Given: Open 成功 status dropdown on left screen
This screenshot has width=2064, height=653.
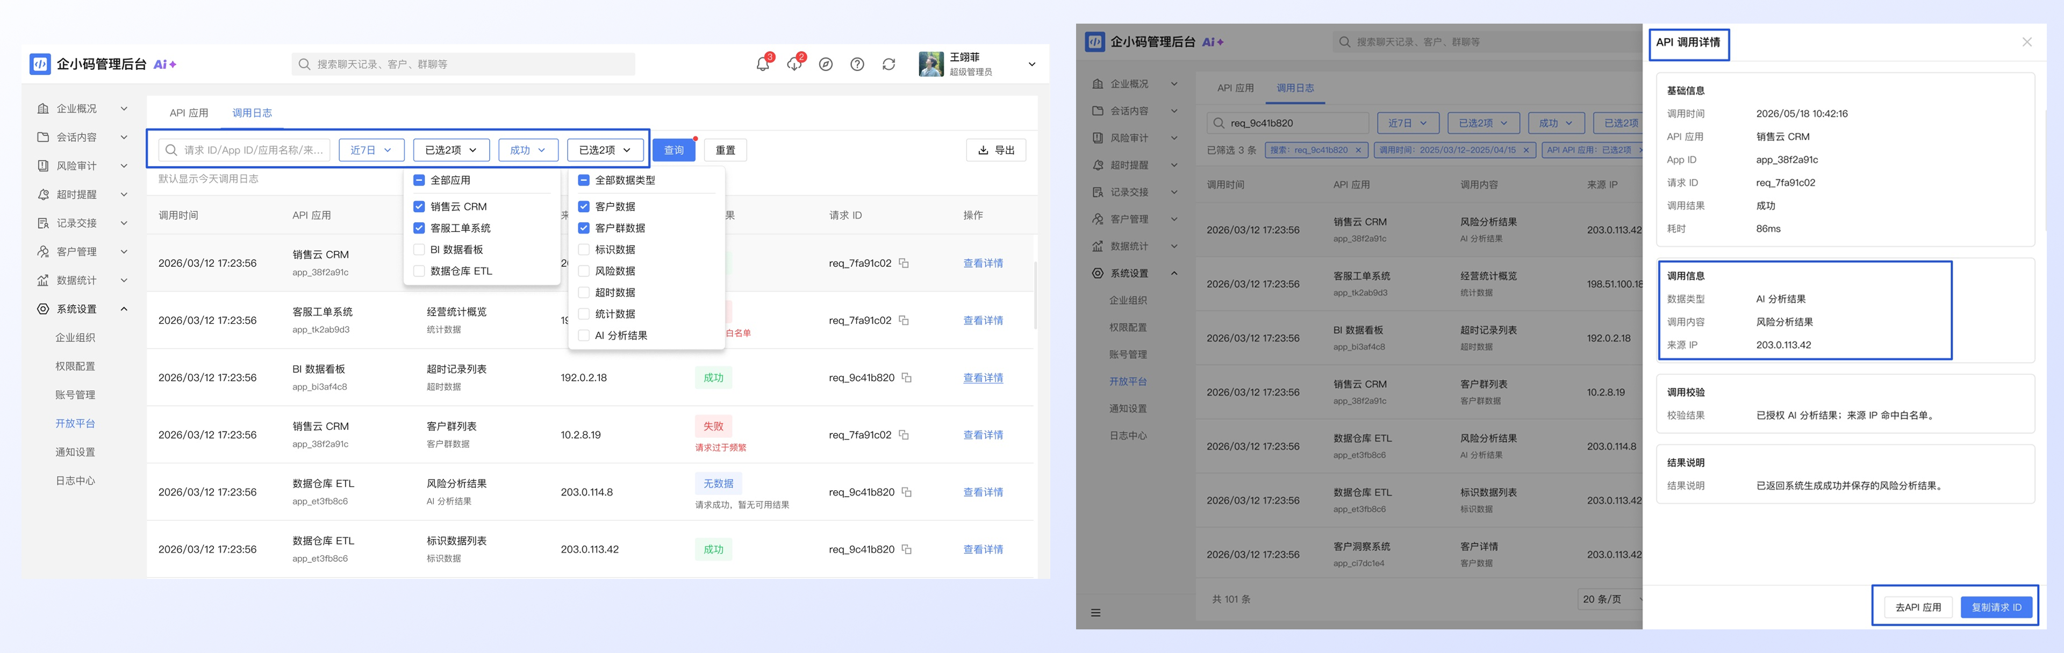Looking at the screenshot, I should click(528, 150).
